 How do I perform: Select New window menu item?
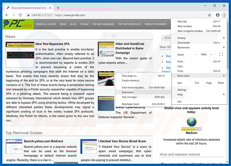tap(199, 26)
